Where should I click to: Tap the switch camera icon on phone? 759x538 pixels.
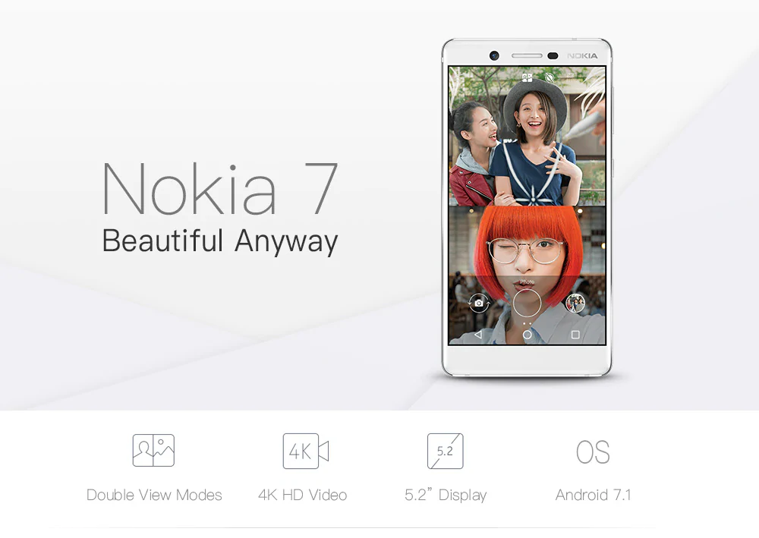tap(479, 304)
